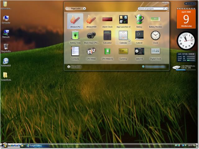Pick the Alarm Clock gadget

coord(107,21)
